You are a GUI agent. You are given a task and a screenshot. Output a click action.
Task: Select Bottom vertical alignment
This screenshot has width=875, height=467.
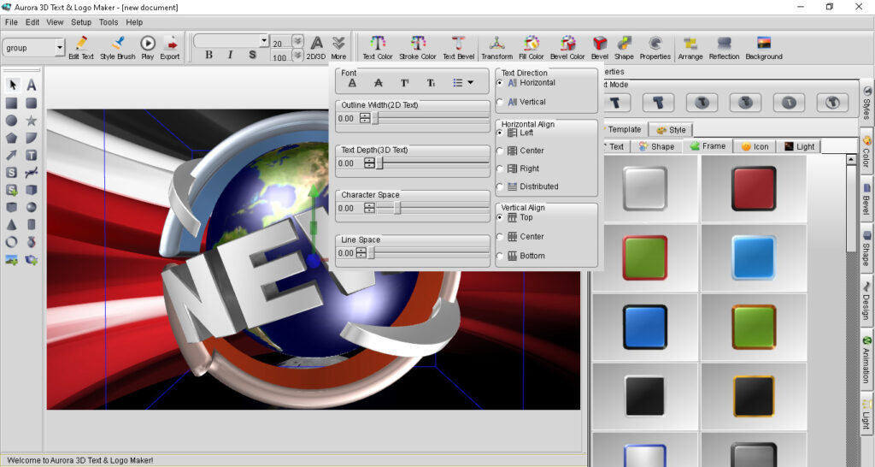click(522, 256)
